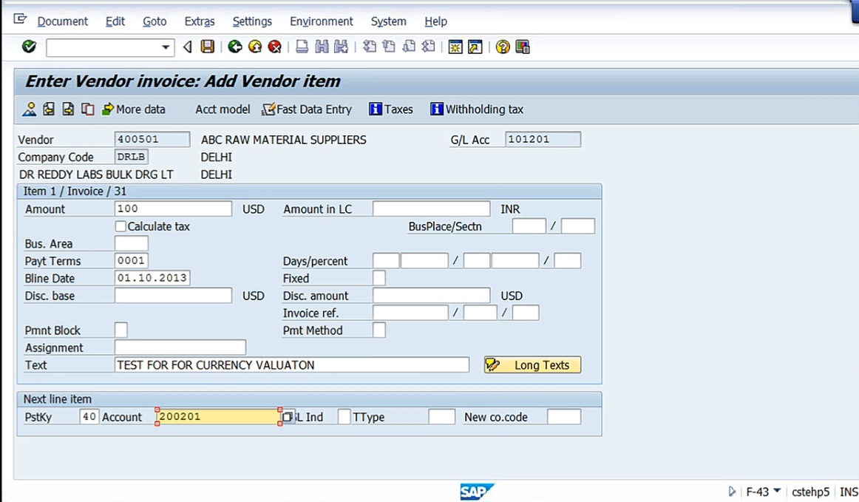Click the Amount in LC field

point(431,208)
